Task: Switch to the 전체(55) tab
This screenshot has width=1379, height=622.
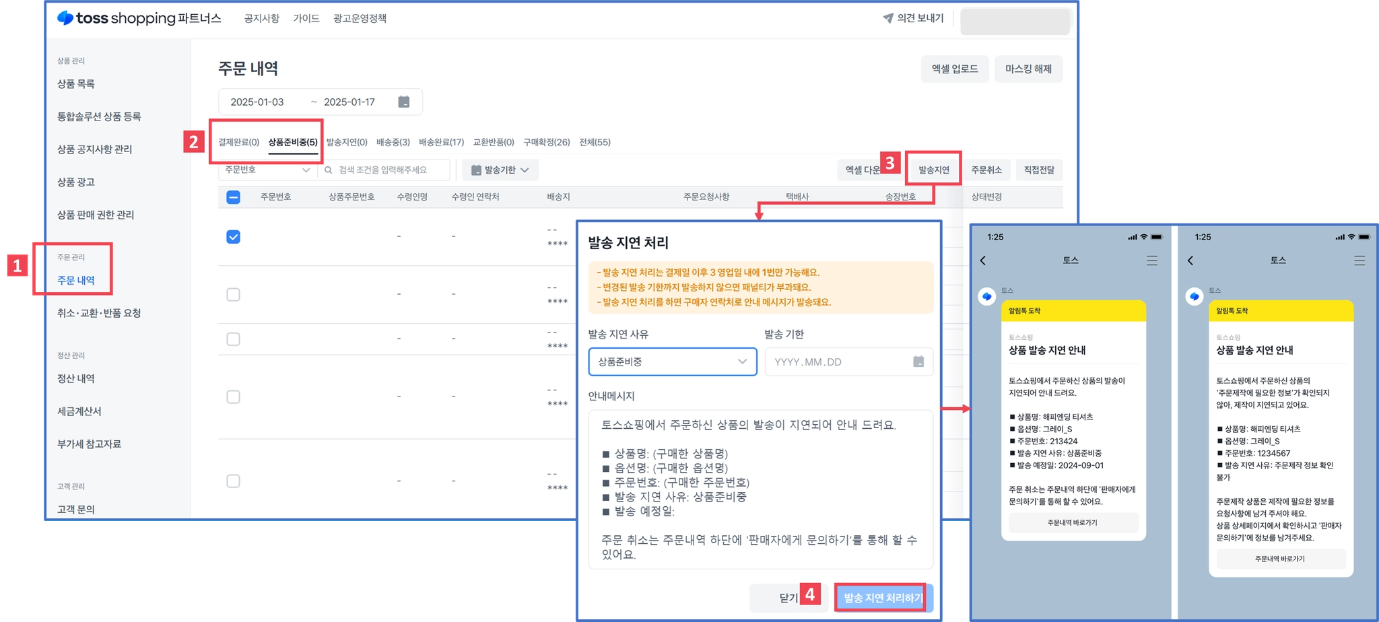Action: tap(595, 142)
